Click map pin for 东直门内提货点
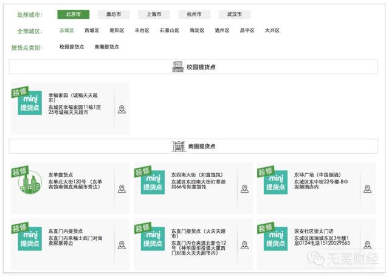 [122, 245]
